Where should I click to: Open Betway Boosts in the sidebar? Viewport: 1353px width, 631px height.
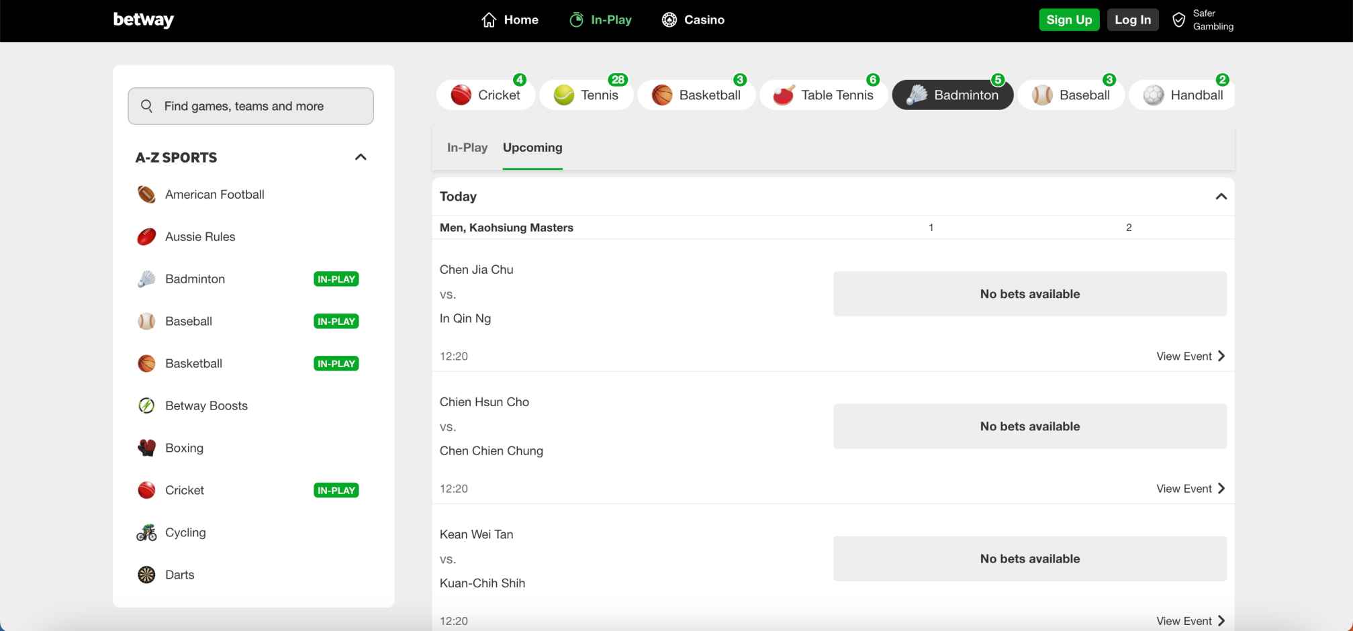point(206,405)
